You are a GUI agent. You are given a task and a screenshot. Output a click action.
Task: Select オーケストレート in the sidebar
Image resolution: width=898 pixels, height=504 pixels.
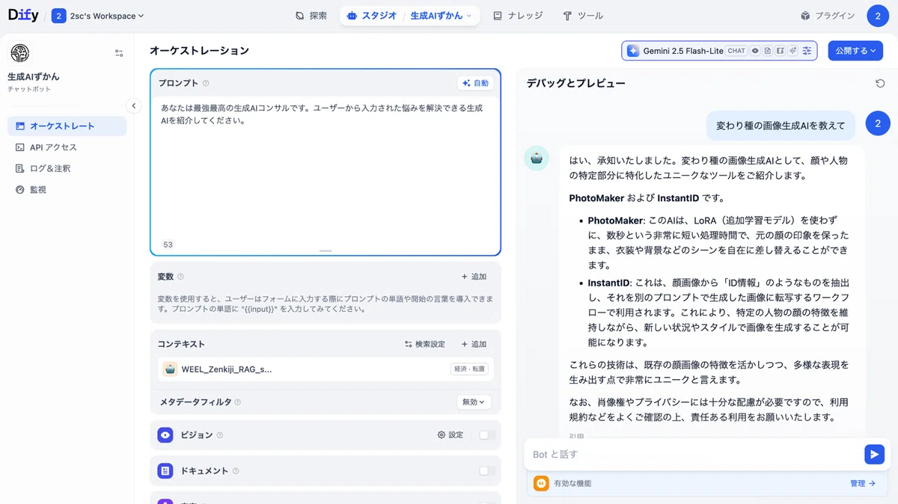click(x=67, y=126)
